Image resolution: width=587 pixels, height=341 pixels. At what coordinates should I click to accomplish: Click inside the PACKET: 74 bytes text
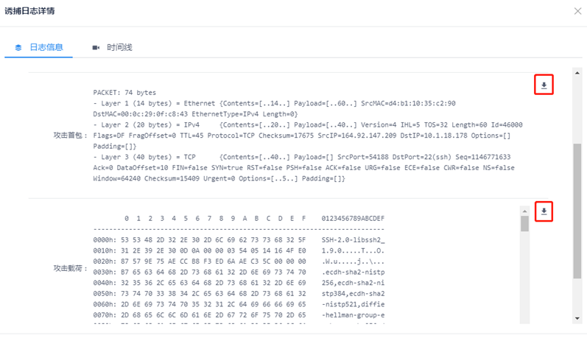click(124, 93)
